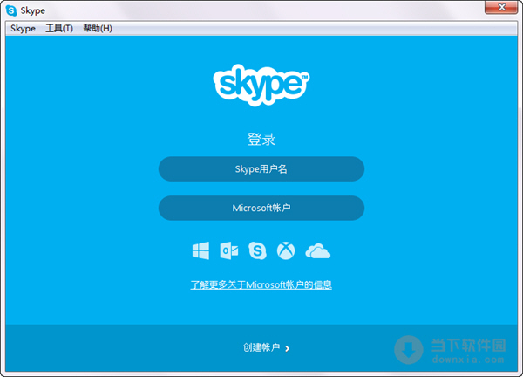Open the 工具(T) menu

pyautogui.click(x=59, y=29)
